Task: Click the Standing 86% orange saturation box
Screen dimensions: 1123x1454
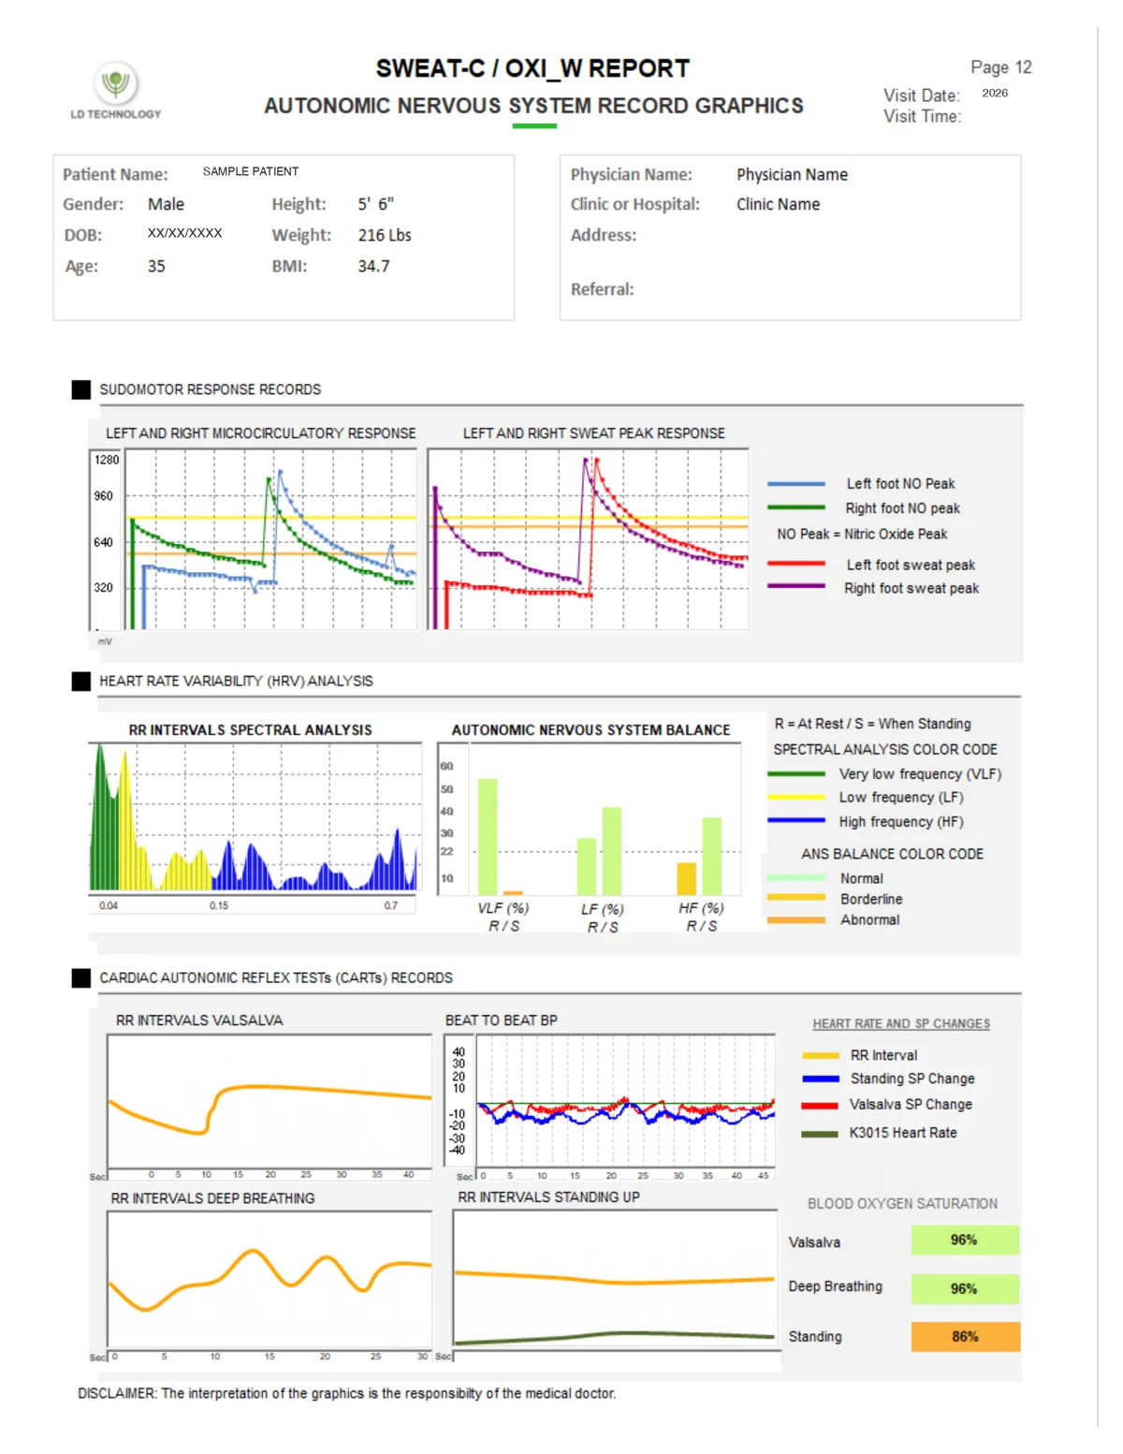Action: [x=965, y=1337]
